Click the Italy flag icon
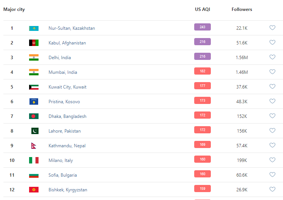 click(x=34, y=160)
